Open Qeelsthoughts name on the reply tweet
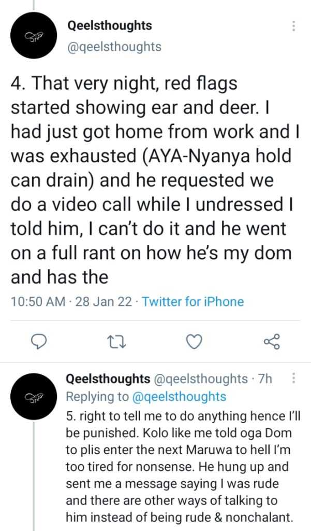 pos(109,379)
